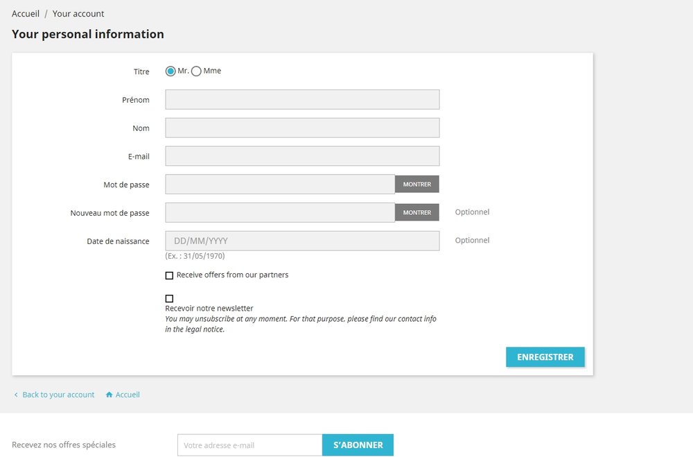The image size is (693, 457).
Task: Select the Mr. title radio button
Action: pyautogui.click(x=170, y=71)
